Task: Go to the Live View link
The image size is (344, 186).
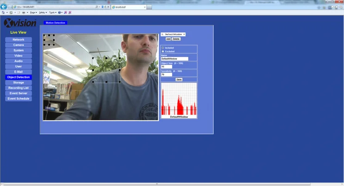Action: pos(18,32)
